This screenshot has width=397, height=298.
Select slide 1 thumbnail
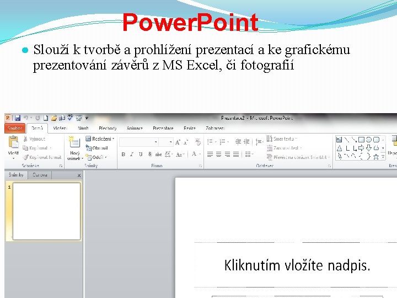point(46,211)
